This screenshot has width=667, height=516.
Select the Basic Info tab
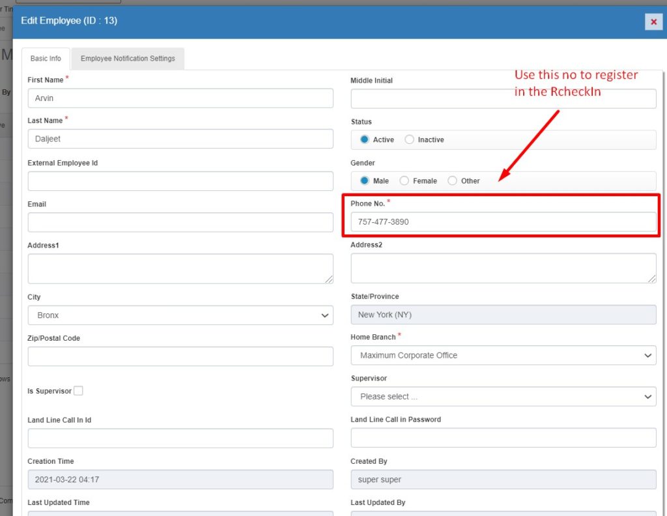(46, 59)
